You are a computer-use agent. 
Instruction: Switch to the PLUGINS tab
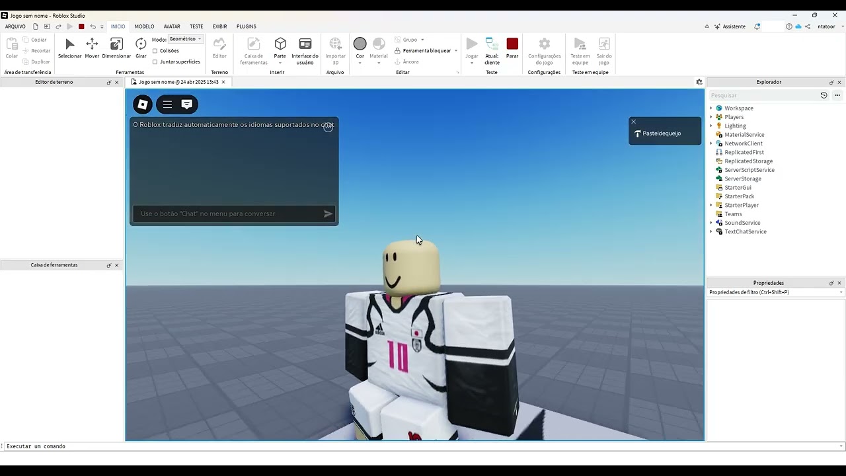[246, 26]
